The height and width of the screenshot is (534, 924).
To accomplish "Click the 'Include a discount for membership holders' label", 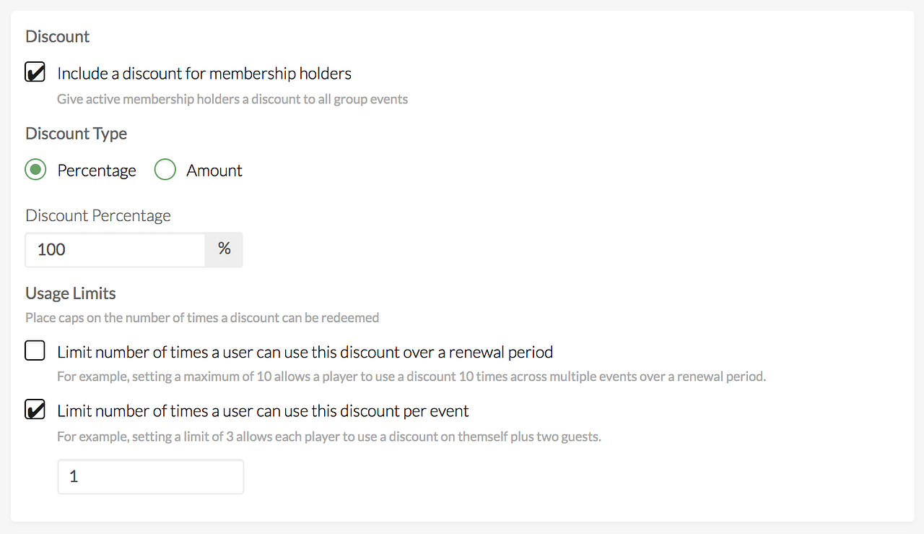I will [204, 74].
